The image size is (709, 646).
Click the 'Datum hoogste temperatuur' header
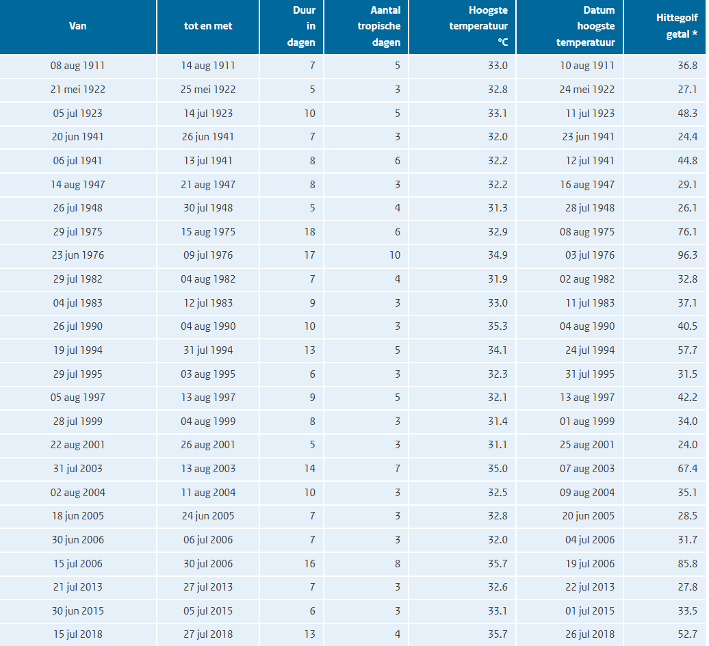point(586,26)
